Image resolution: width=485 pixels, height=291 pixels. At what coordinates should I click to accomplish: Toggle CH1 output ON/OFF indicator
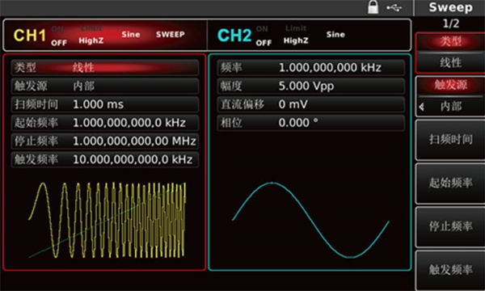[59, 36]
